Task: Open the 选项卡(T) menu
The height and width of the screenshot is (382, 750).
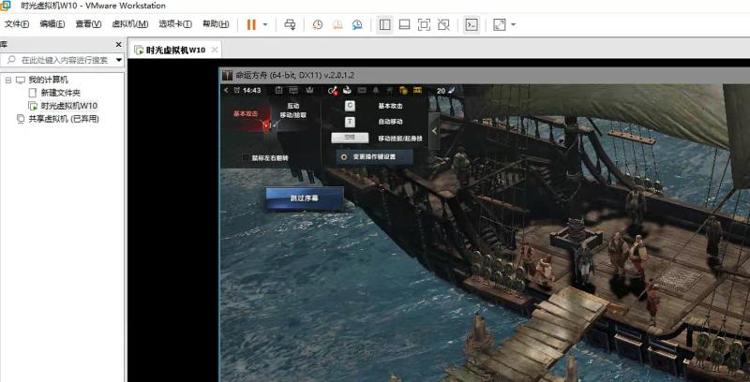Action: coord(175,24)
